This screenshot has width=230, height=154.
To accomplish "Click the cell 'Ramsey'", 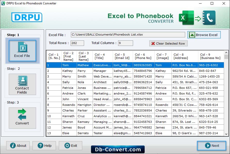I will pos(85,122).
